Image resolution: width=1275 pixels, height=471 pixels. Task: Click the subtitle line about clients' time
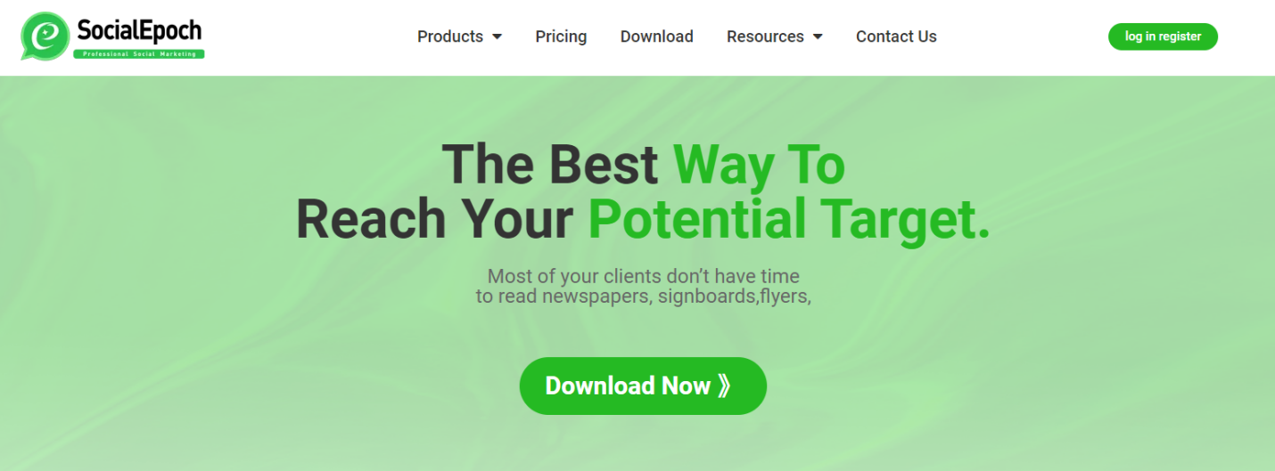pos(644,276)
